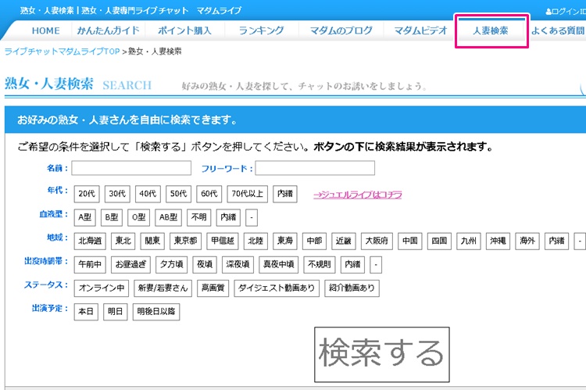Open the かんたんガイド tab

tap(108, 30)
